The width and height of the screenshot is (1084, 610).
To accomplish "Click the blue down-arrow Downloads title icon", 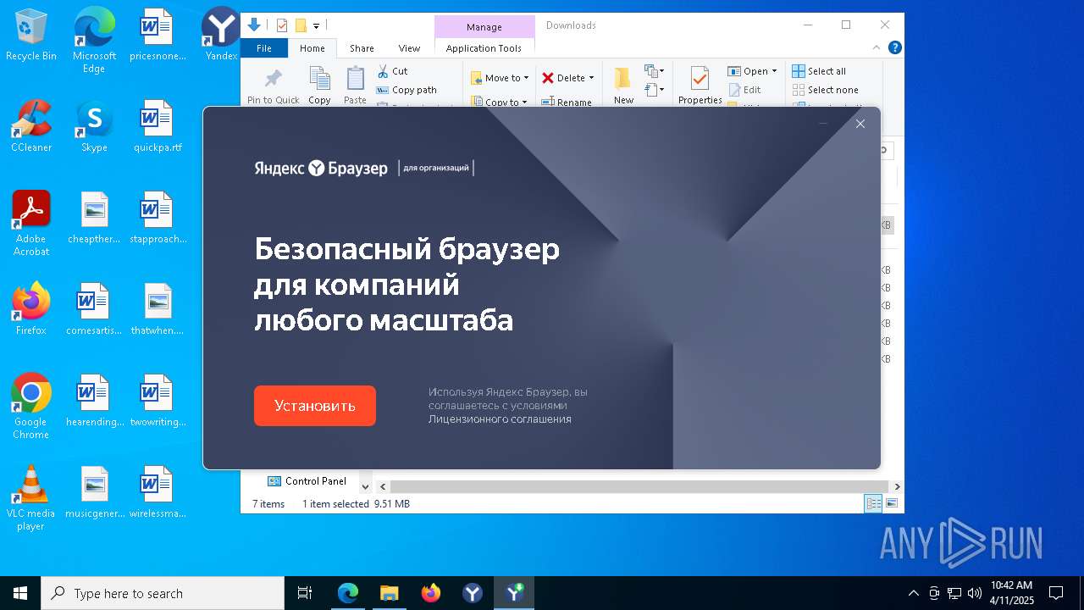I will click(254, 25).
